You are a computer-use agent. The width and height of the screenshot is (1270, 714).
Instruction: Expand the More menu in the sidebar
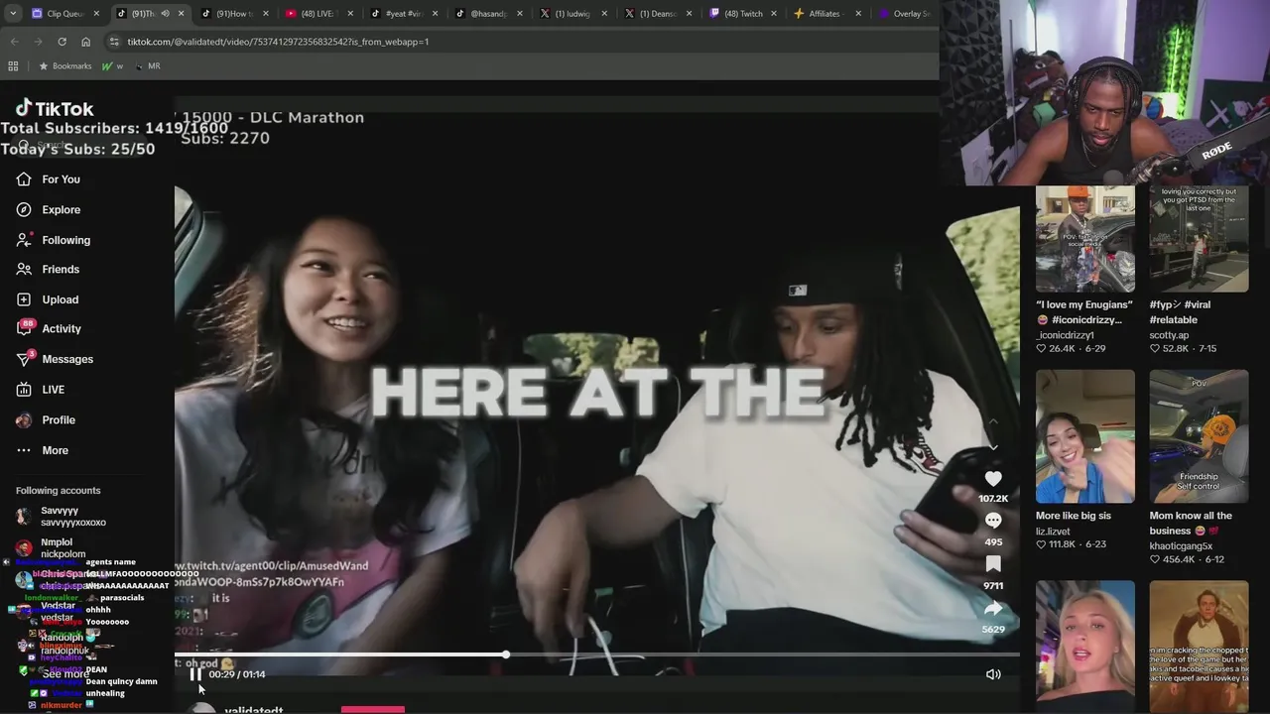click(43, 450)
